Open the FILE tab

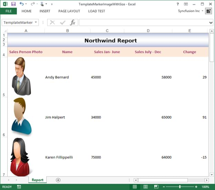(8, 11)
